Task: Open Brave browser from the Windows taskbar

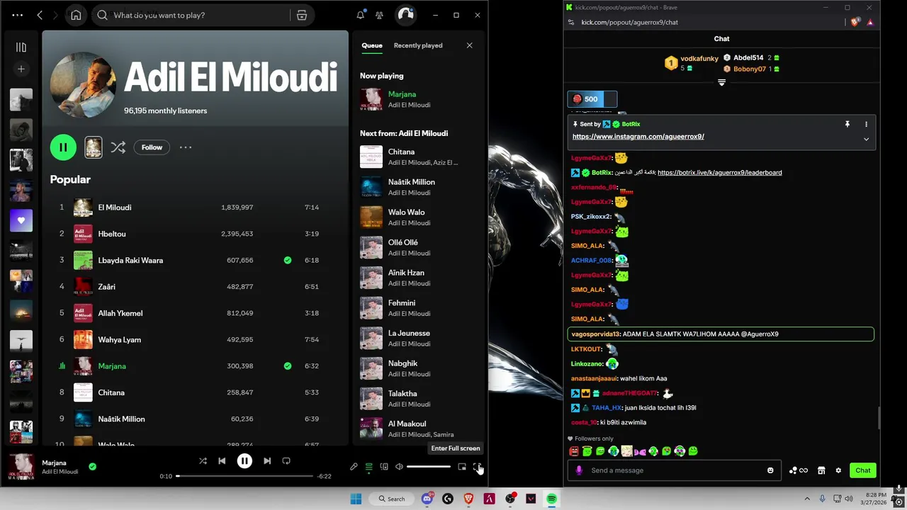Action: tap(468, 499)
